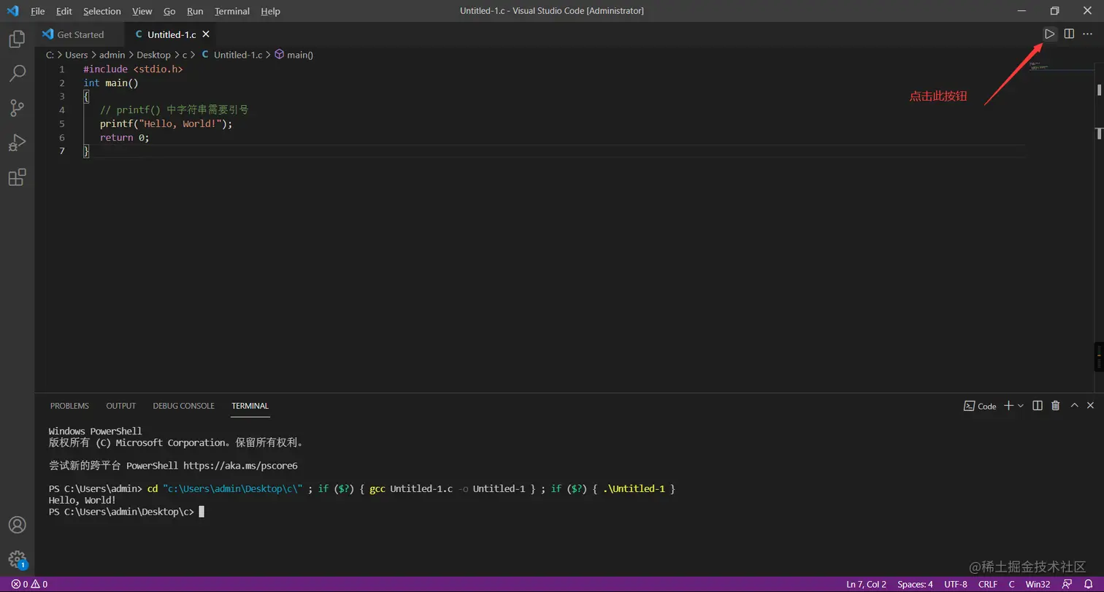Open the Manage gear icon
Image resolution: width=1104 pixels, height=592 pixels.
tap(17, 560)
